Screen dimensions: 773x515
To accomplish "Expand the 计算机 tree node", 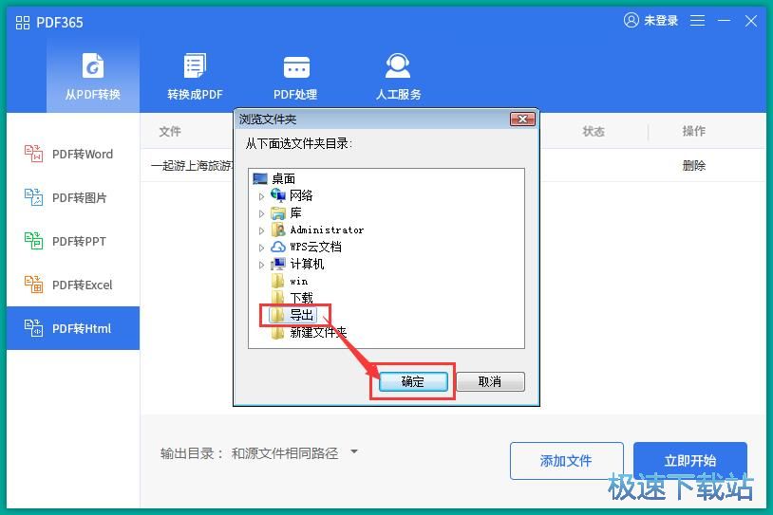I will tap(261, 265).
